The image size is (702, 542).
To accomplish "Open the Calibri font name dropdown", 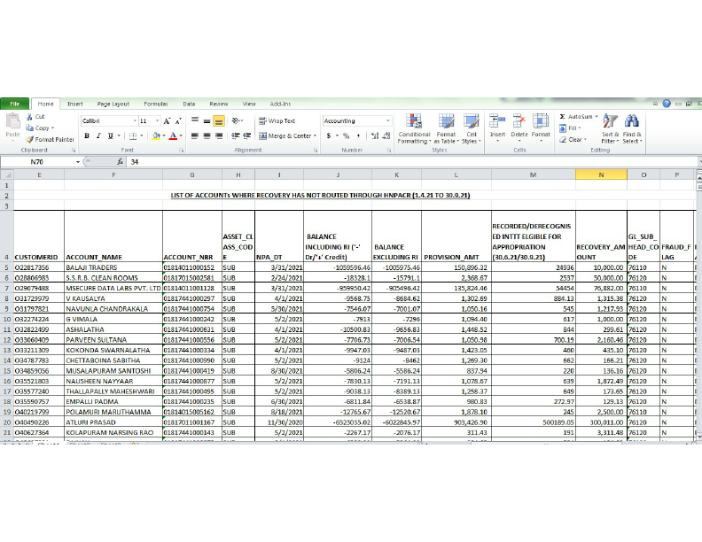I will pos(135,121).
